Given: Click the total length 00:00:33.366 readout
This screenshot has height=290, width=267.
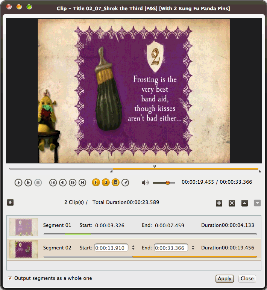Looking at the screenshot, I should [x=236, y=182].
